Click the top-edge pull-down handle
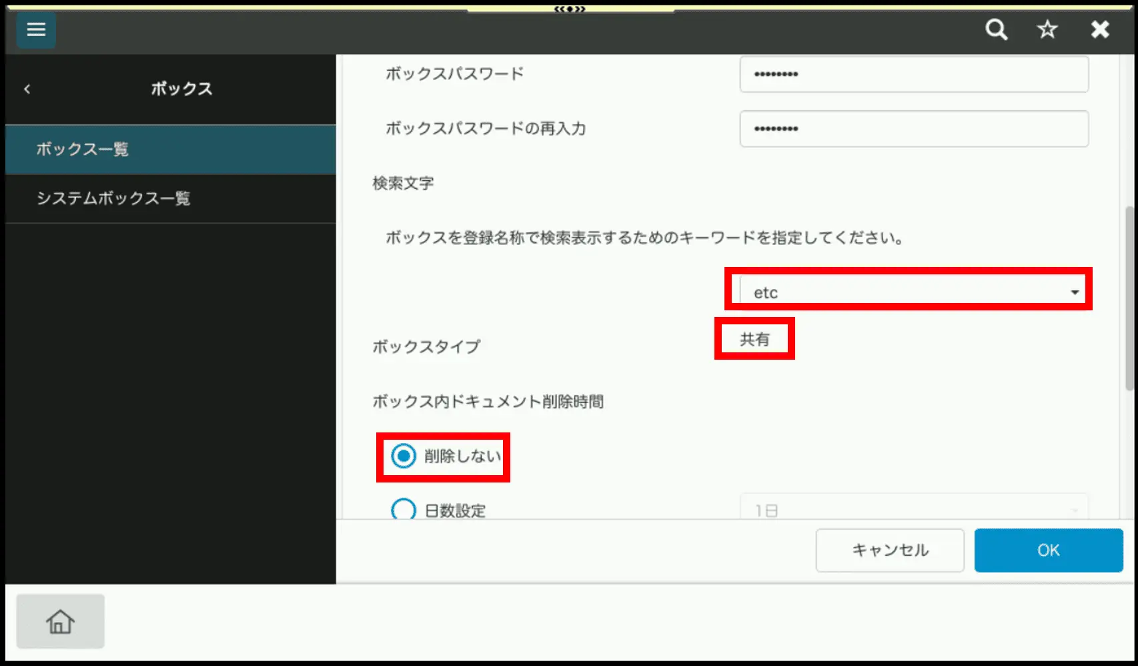This screenshot has height=666, width=1138. (570, 9)
